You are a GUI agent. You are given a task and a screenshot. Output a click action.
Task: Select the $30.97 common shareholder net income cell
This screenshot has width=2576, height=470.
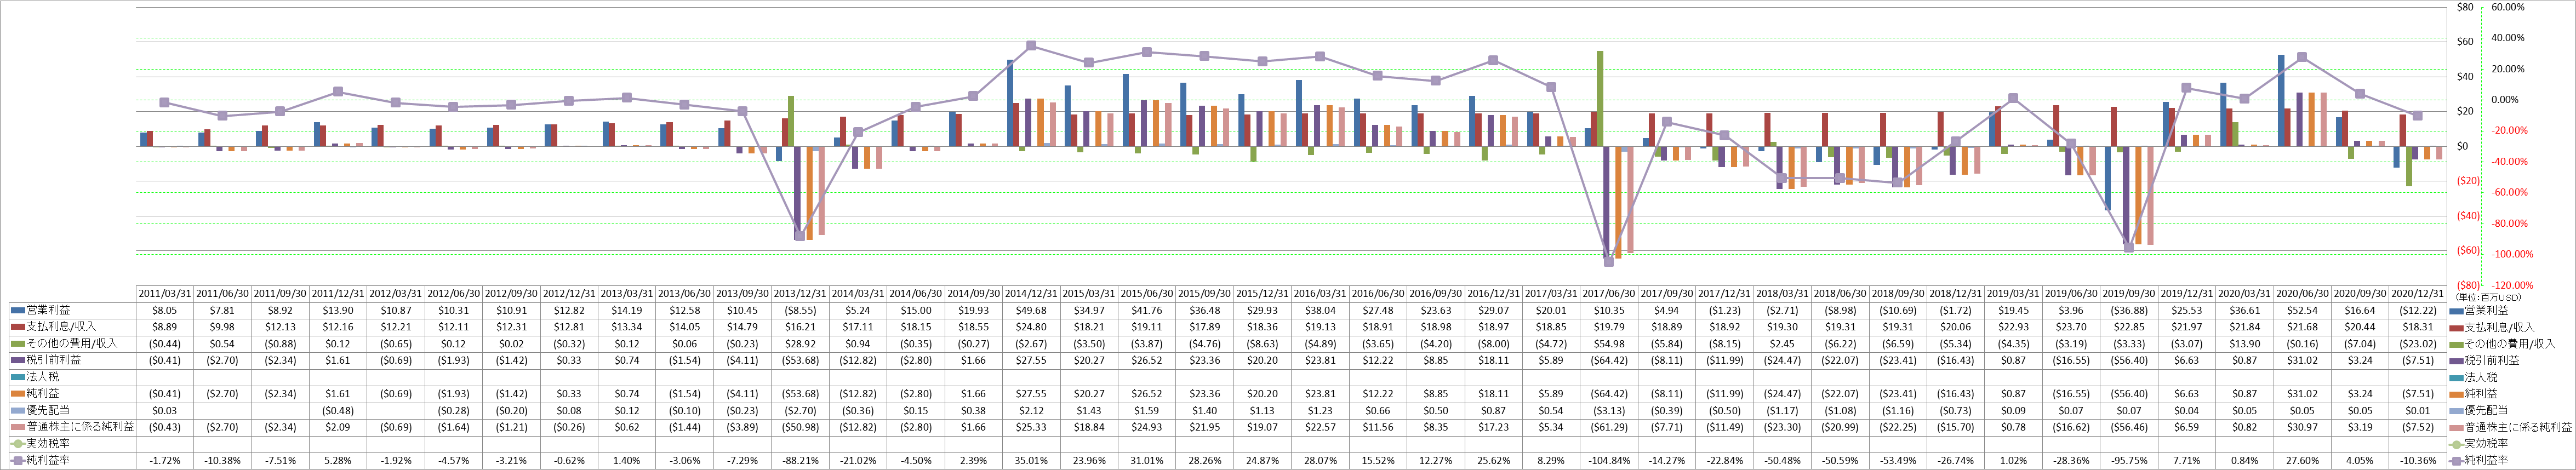(2303, 427)
